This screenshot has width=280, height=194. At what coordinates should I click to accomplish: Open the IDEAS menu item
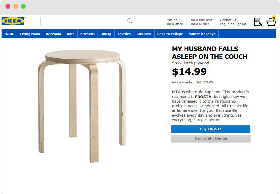click(9, 34)
